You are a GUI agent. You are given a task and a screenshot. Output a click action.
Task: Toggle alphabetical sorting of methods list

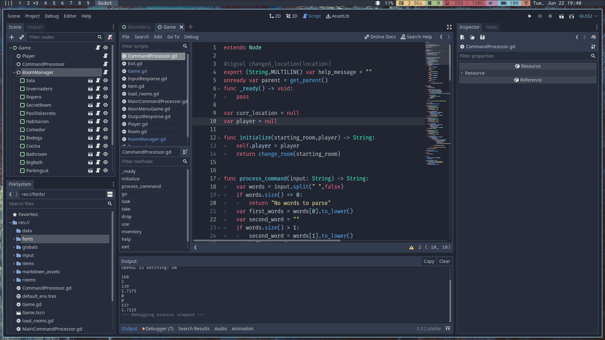(185, 152)
